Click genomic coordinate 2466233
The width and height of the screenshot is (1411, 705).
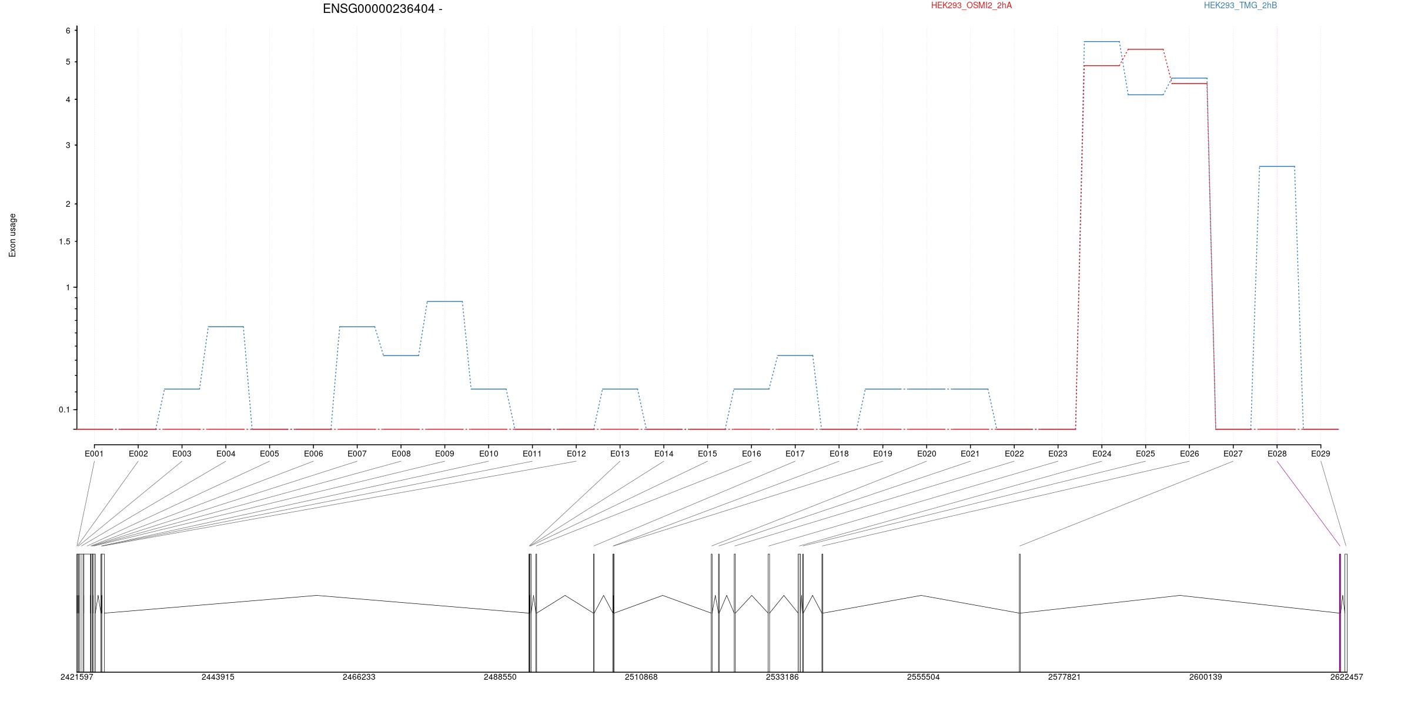point(359,677)
